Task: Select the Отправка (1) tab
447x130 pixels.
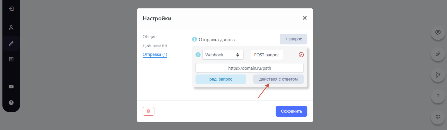Action: (155, 54)
